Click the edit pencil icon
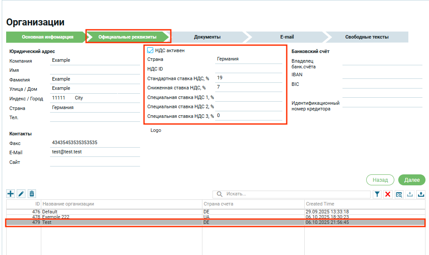 [21, 194]
